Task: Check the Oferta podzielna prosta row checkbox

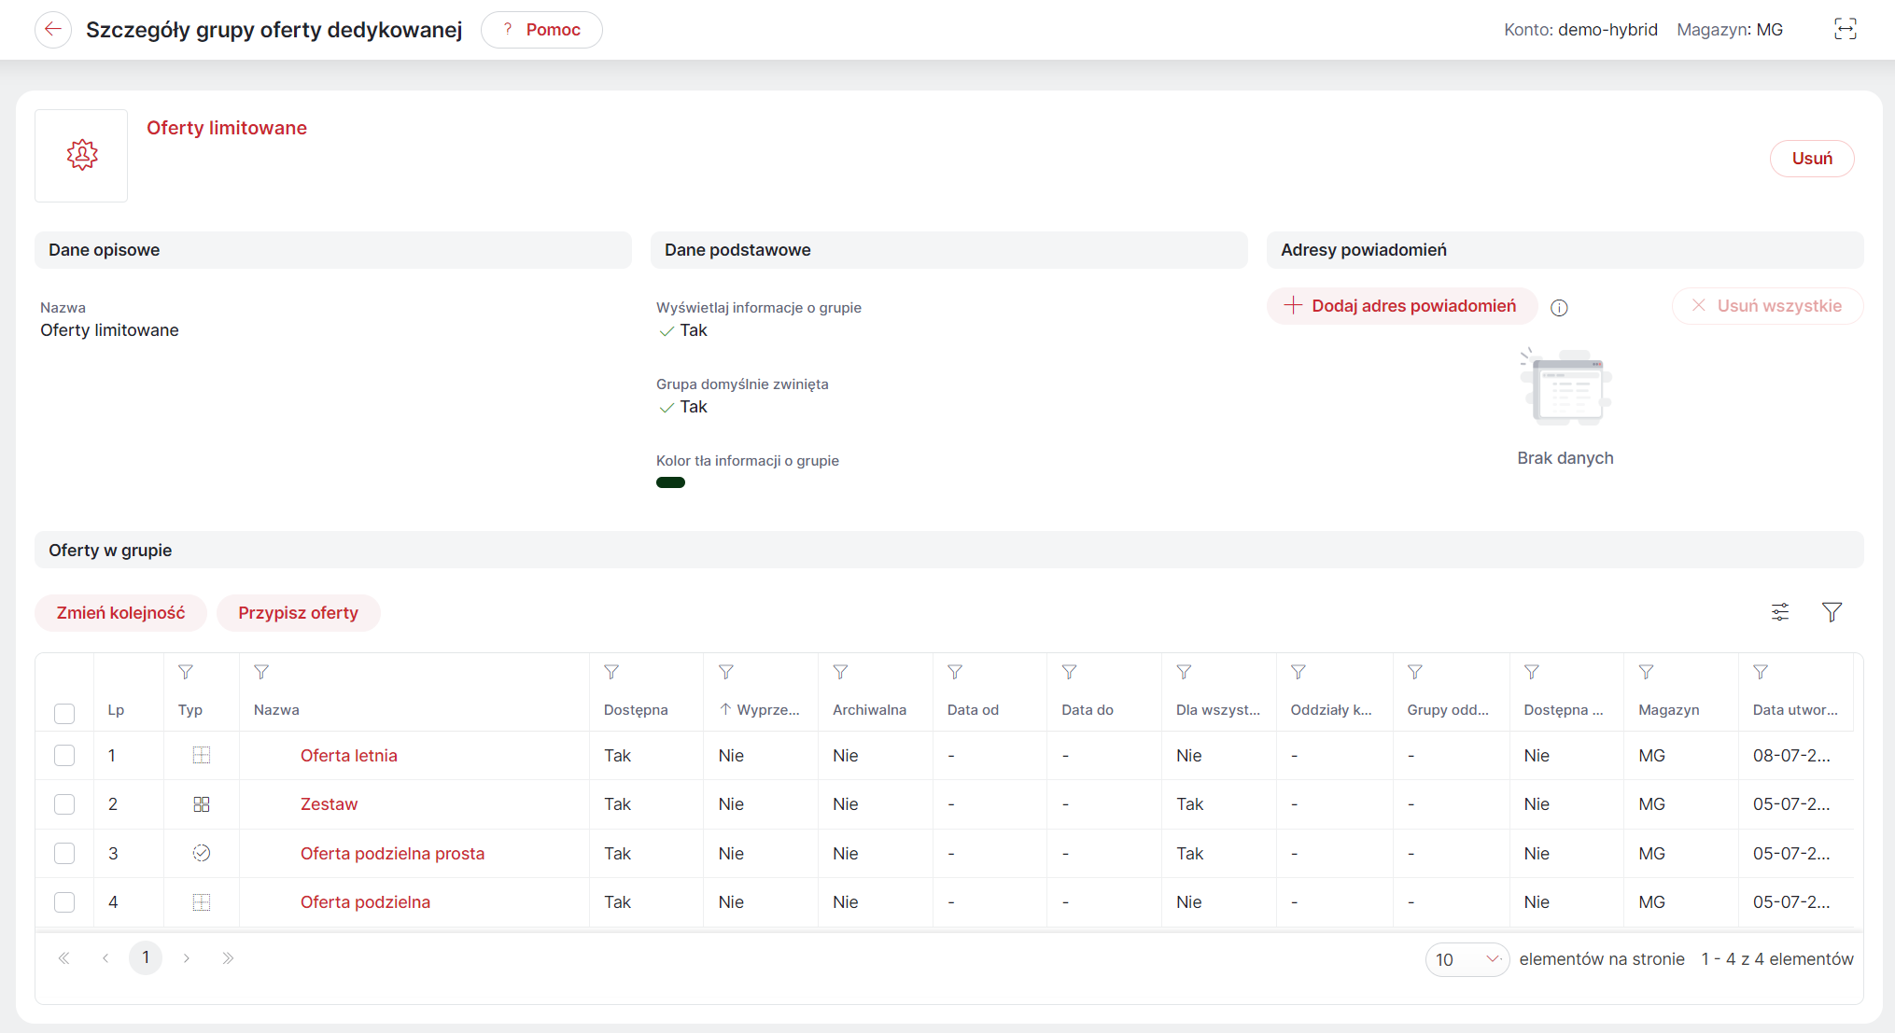Action: [x=64, y=853]
